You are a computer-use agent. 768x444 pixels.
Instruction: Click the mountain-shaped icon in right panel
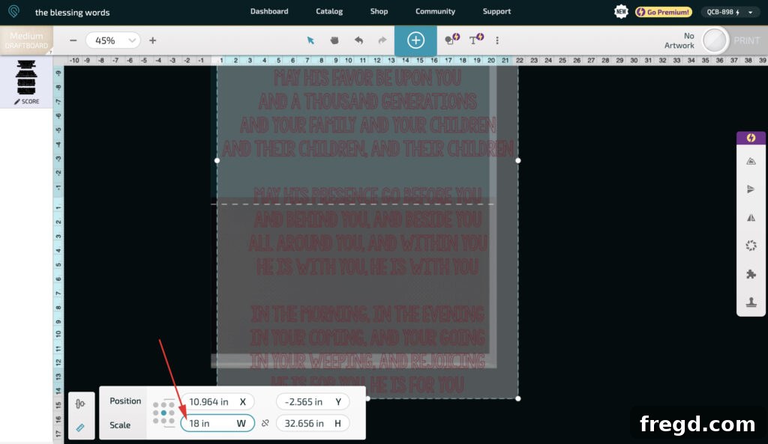pyautogui.click(x=751, y=162)
